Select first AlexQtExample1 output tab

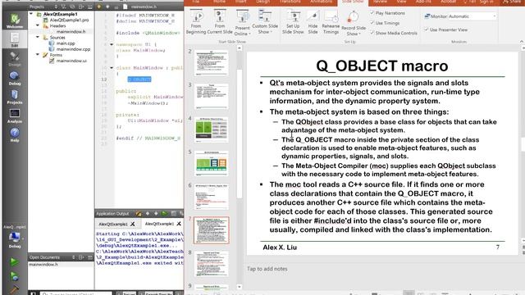coord(113,224)
